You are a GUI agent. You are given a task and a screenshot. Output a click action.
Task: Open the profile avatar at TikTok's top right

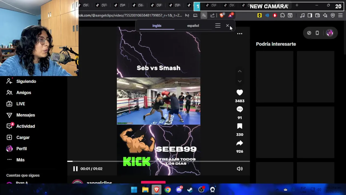[x=330, y=33]
